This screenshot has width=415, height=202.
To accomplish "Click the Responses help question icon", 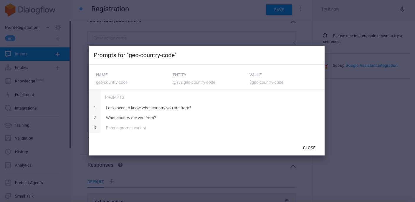I will 120,165.
